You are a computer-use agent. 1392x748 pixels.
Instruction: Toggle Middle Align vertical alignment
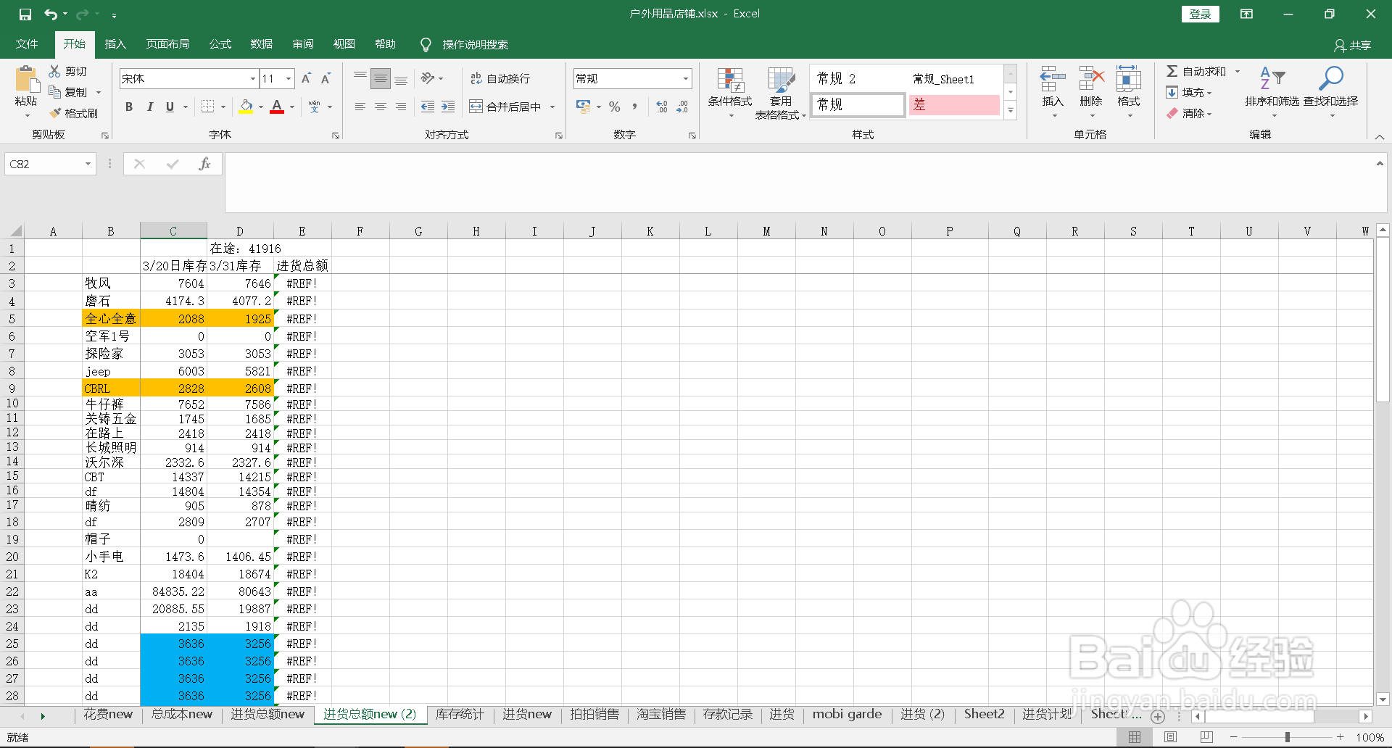click(x=380, y=78)
